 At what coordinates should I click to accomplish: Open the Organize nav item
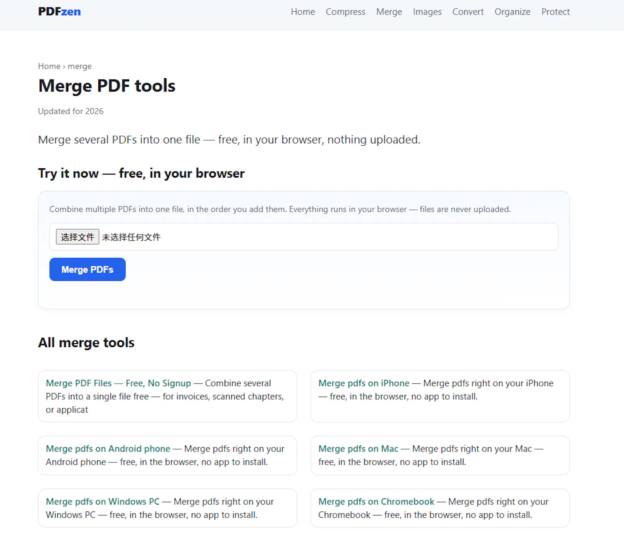click(512, 12)
